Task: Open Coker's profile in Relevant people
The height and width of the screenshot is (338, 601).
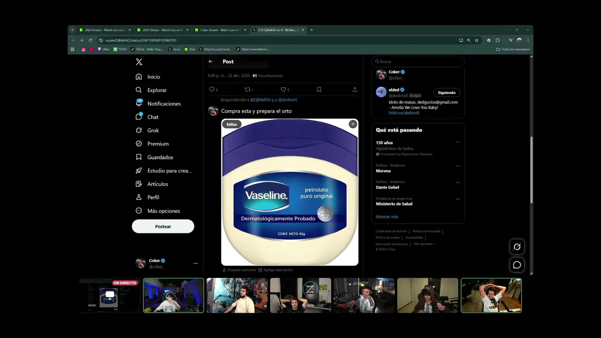Action: [394, 72]
